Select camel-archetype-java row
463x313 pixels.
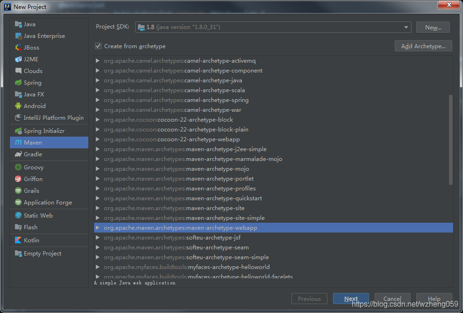pyautogui.click(x=274, y=80)
